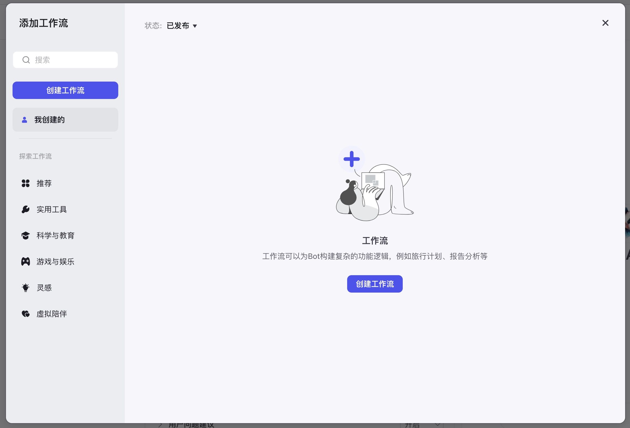Image resolution: width=630 pixels, height=428 pixels.
Task: Expand the 用户问题建议 chevron at bottom
Action: point(160,425)
